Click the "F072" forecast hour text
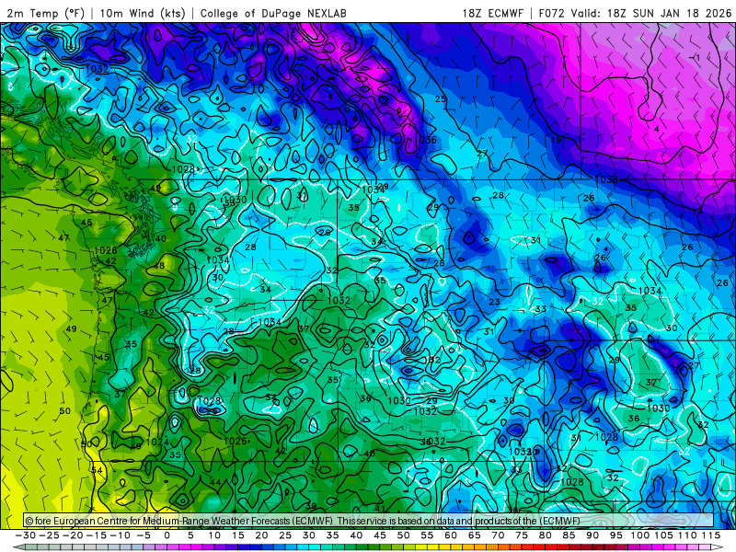 click(553, 13)
